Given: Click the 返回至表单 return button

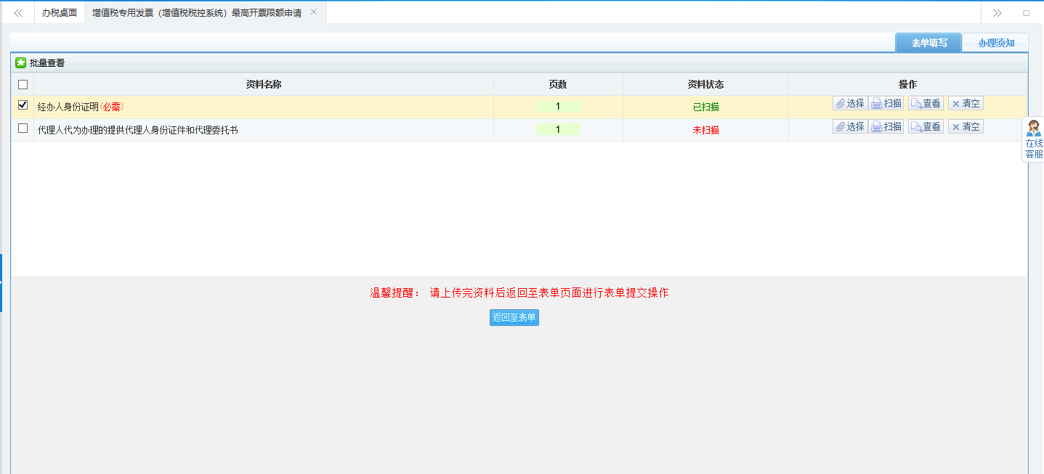Looking at the screenshot, I should coord(514,317).
